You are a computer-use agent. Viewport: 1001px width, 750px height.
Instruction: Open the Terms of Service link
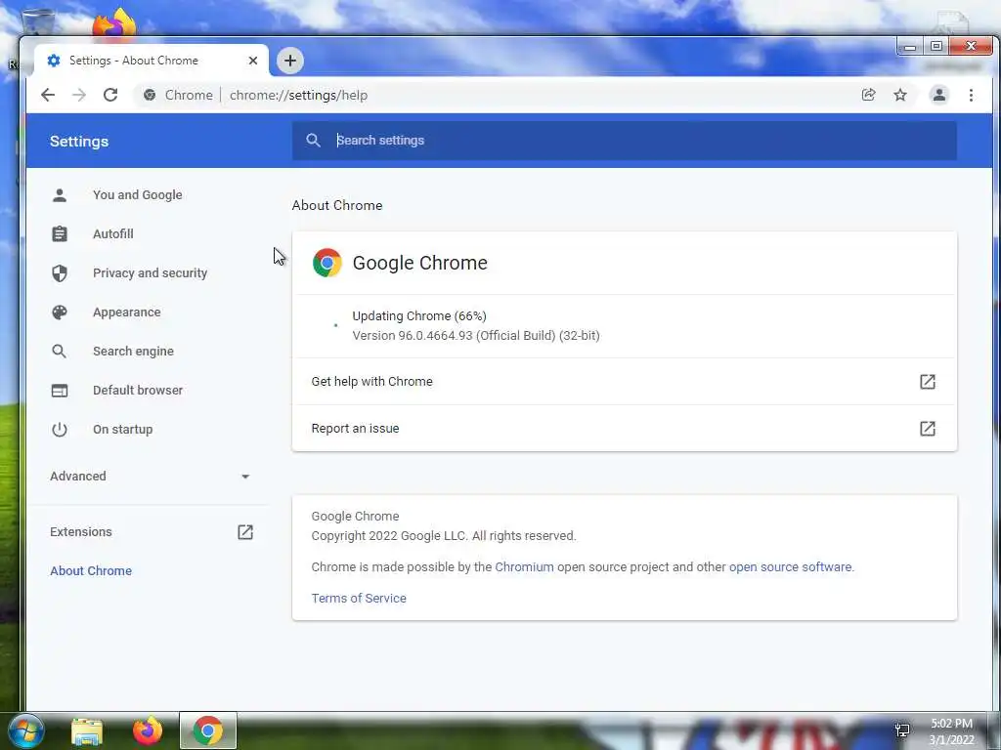coord(359,599)
